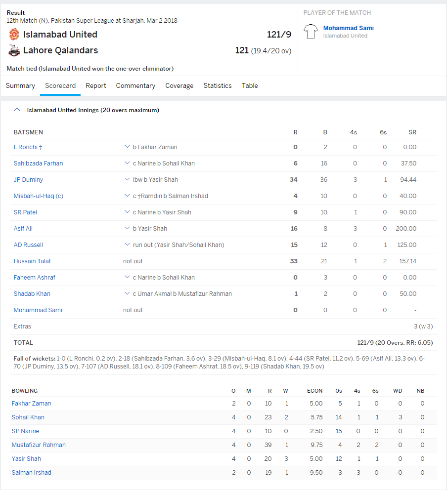447x490 pixels.
Task: Open the Commentary tab
Action: pyautogui.click(x=135, y=86)
